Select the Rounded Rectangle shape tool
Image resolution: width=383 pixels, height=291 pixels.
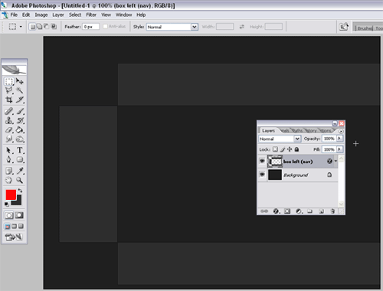click(20, 159)
